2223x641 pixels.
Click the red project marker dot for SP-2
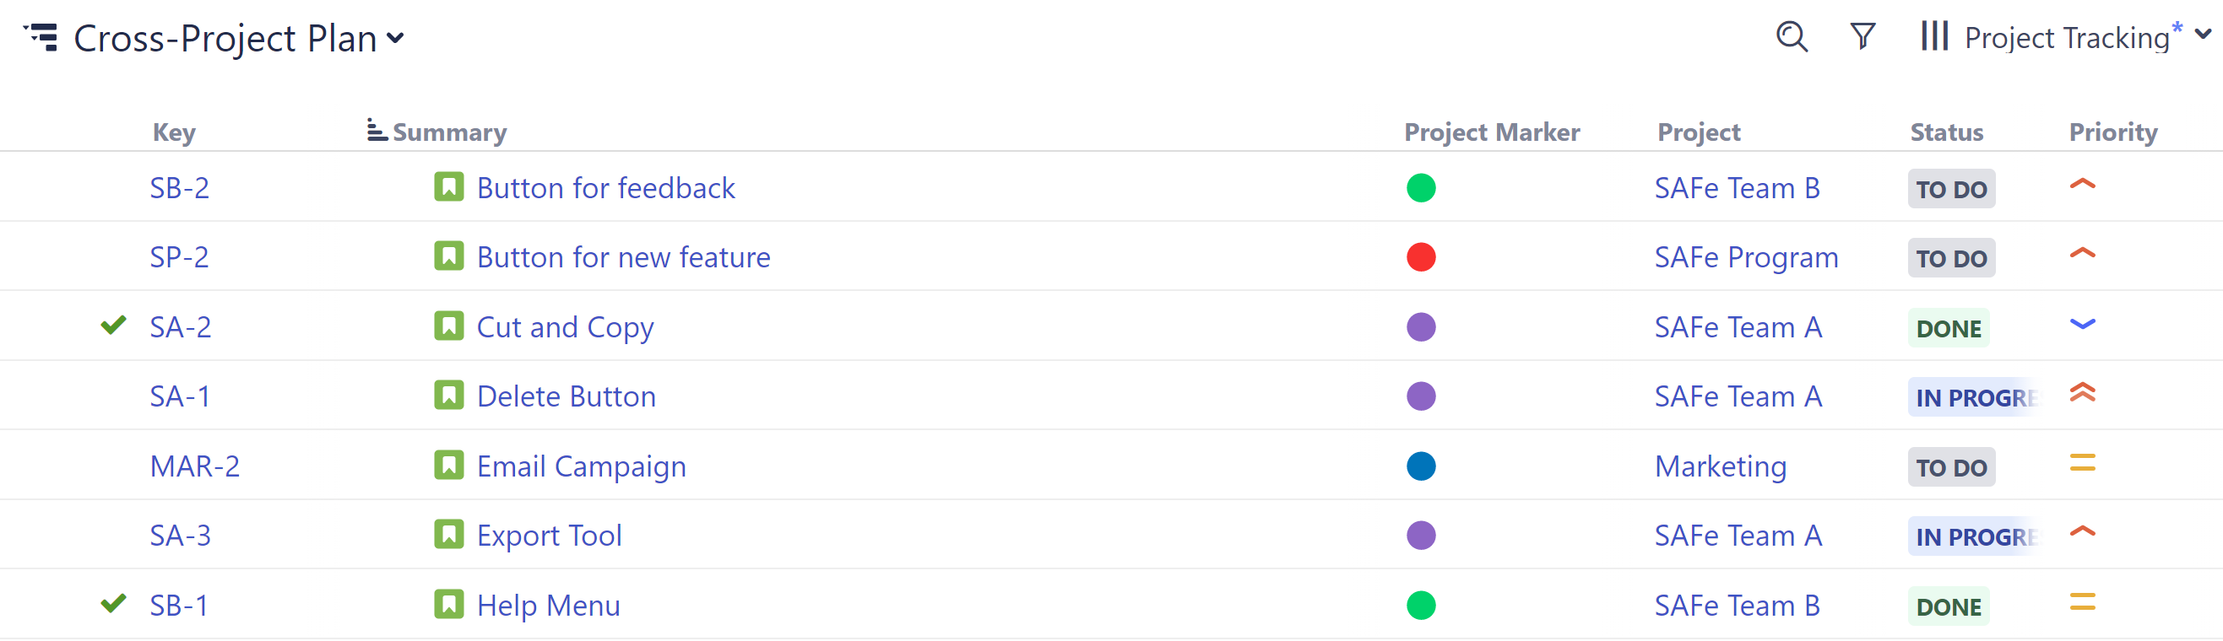pyautogui.click(x=1420, y=256)
